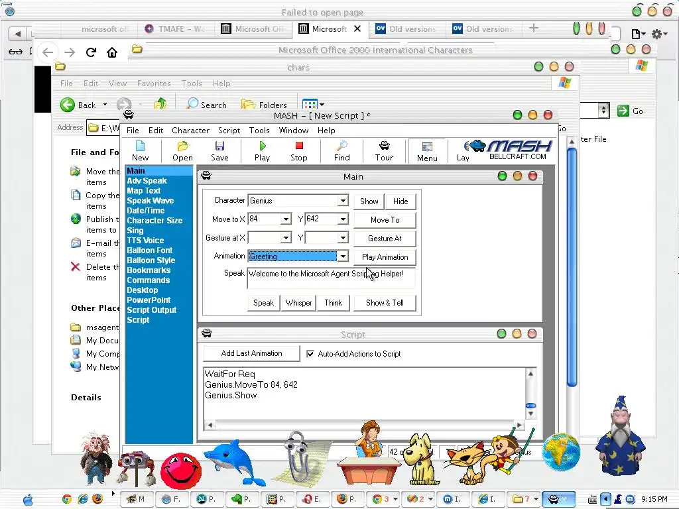Viewport: 679px width, 509px height.
Task: Click the Show character button
Action: click(x=369, y=201)
